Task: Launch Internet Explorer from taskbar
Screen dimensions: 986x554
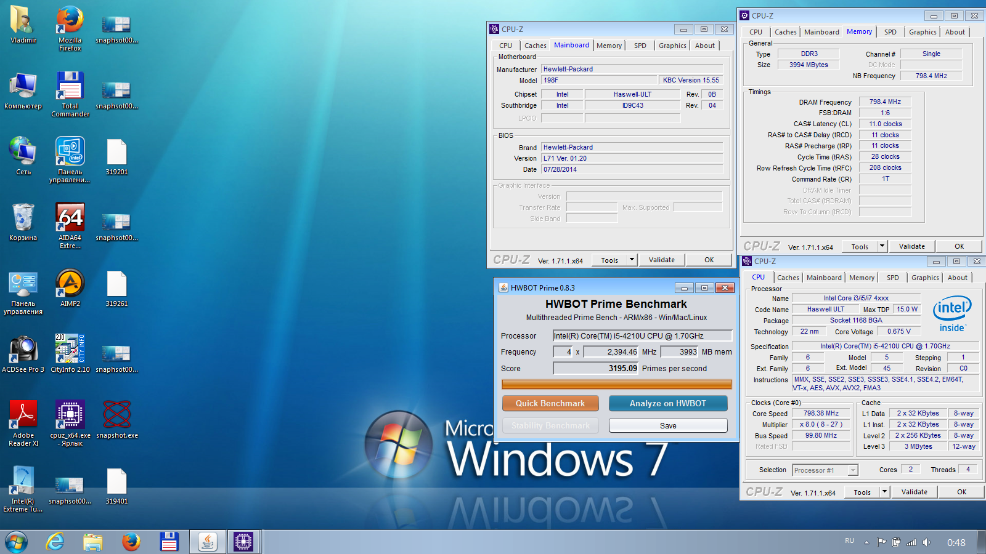Action: tap(55, 542)
